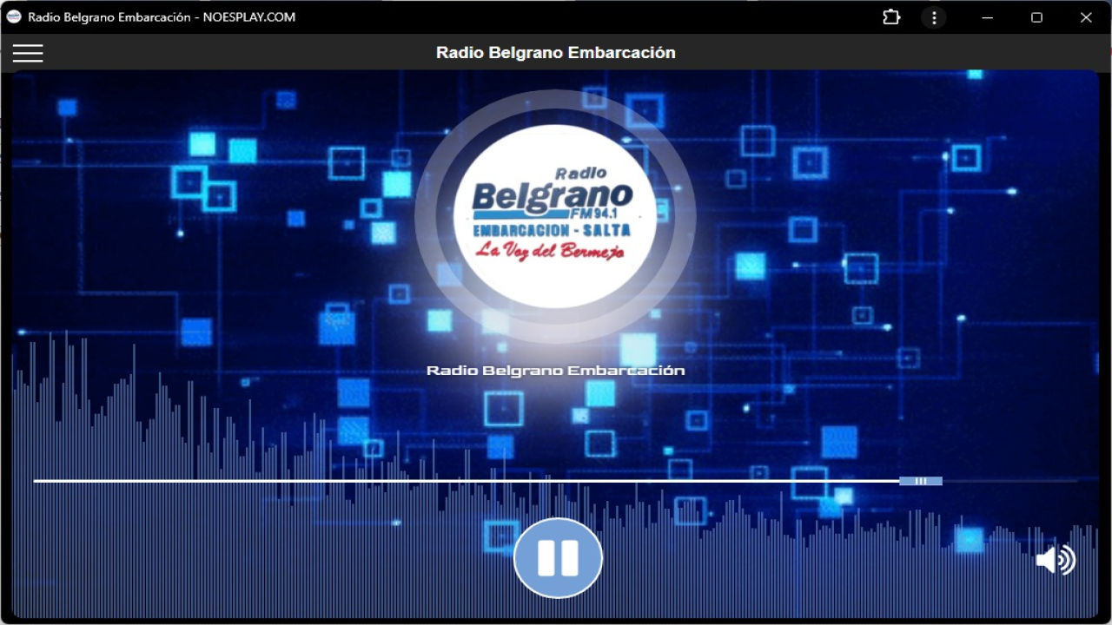
Task: Click the Radio Belgrano logo
Action: 555,217
